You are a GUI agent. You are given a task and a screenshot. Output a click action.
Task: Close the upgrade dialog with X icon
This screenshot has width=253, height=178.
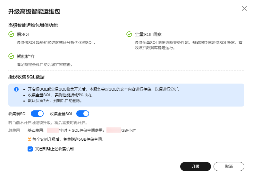coord(244,9)
